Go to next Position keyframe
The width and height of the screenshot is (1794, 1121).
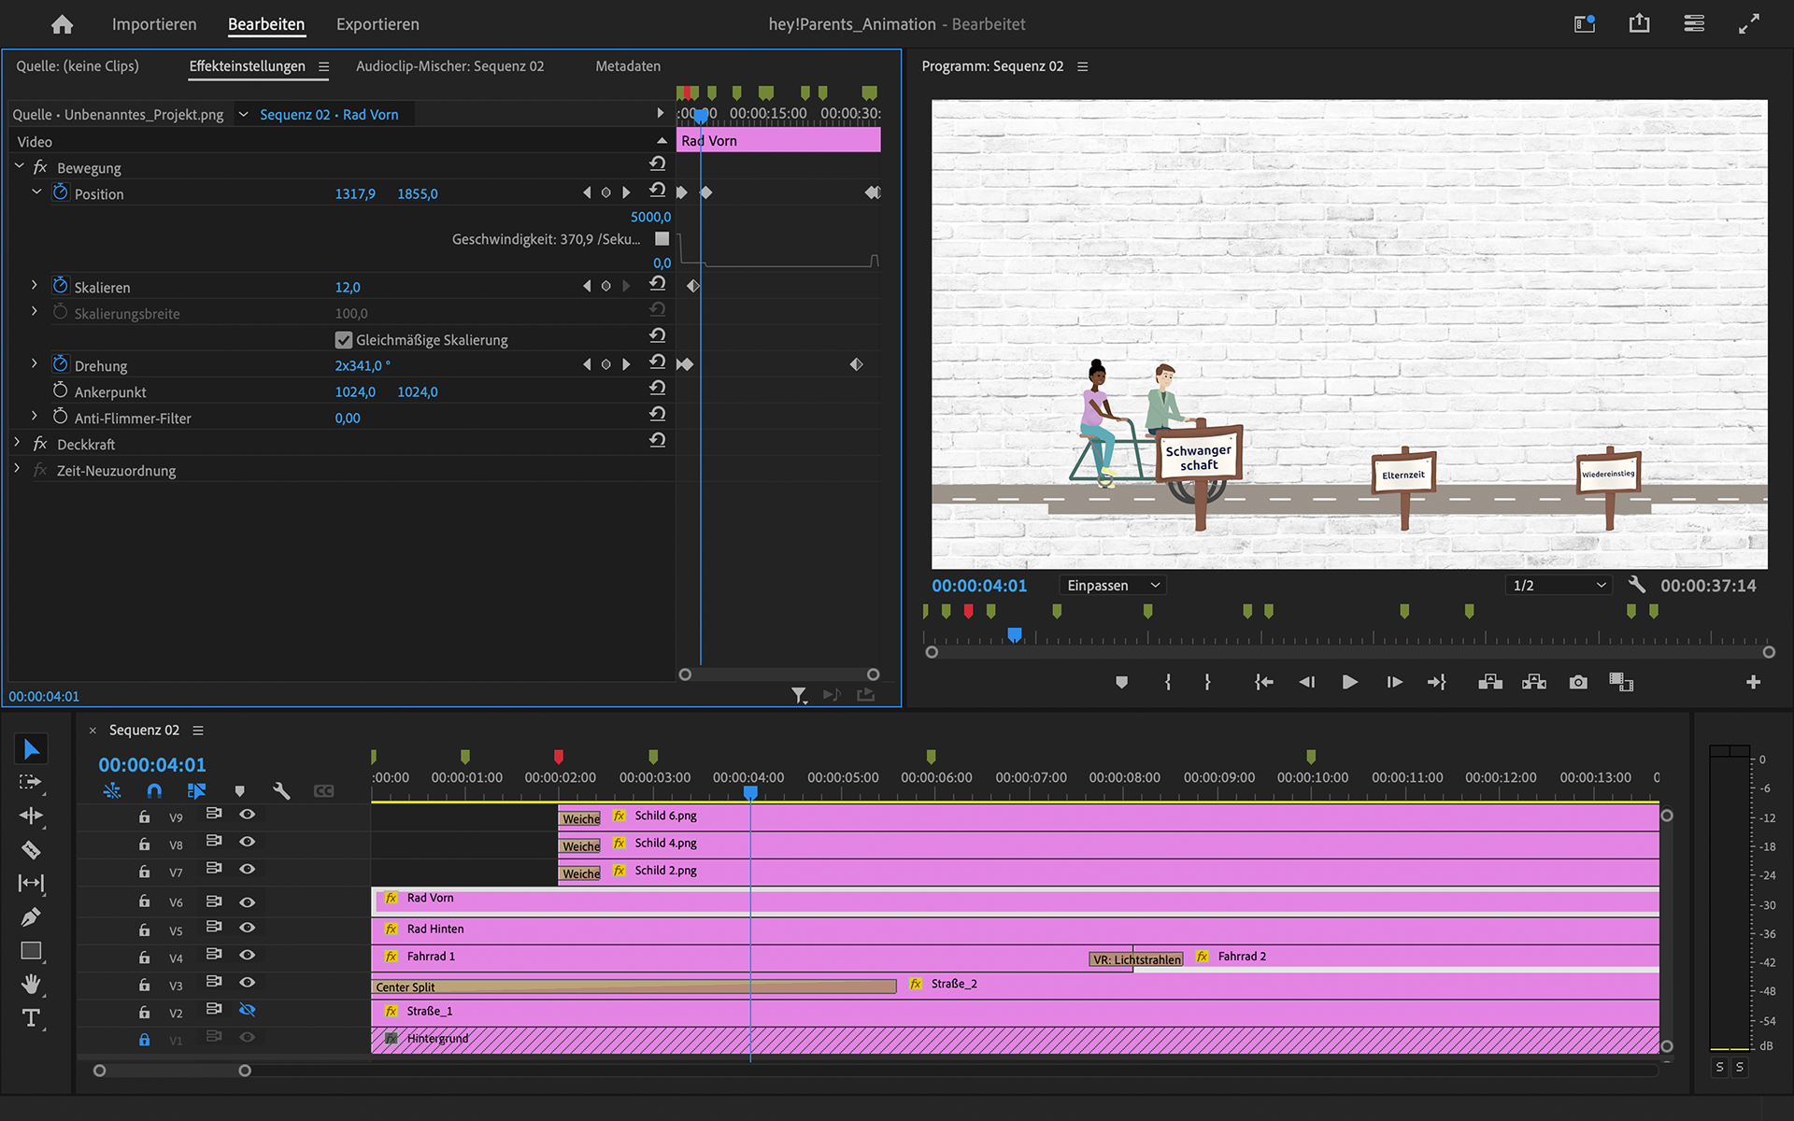pos(626,192)
